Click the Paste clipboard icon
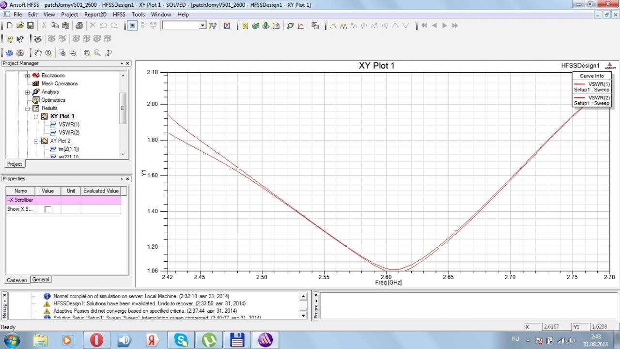The width and height of the screenshot is (620, 349). [65, 26]
